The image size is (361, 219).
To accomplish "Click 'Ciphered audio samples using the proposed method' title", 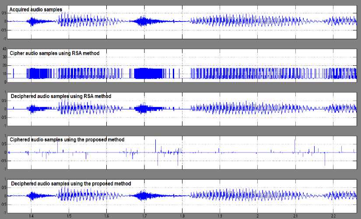I will coord(67,140).
